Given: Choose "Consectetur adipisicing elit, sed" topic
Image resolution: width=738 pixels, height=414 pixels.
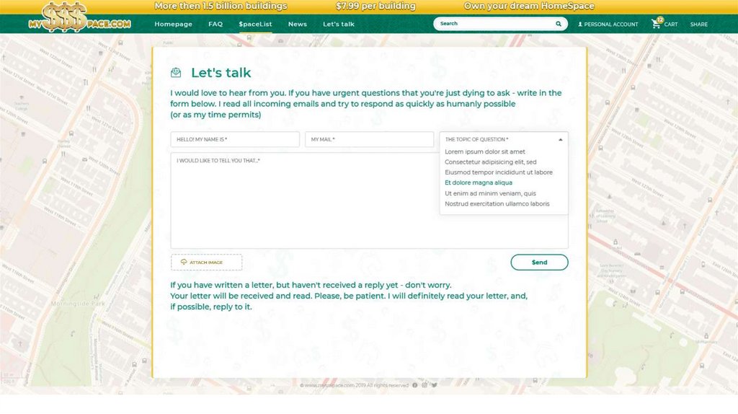Looking at the screenshot, I should 491,162.
